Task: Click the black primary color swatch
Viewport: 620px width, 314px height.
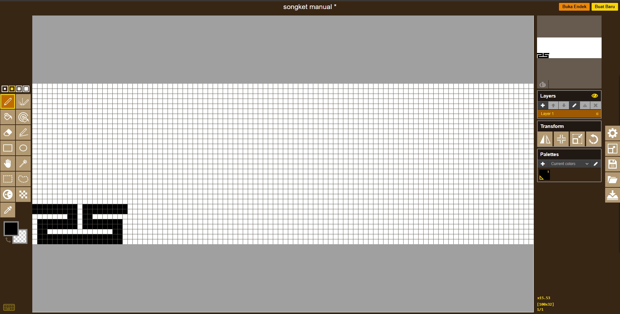Action: click(11, 229)
